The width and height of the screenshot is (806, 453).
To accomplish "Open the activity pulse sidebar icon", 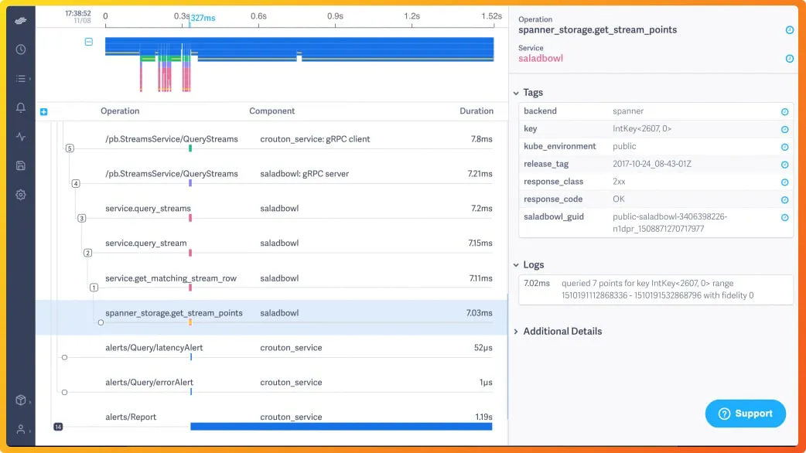I will (21, 137).
